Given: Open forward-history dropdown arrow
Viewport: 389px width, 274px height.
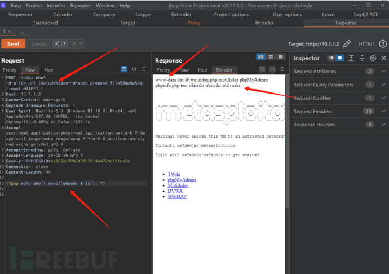Looking at the screenshot, I should [81, 43].
